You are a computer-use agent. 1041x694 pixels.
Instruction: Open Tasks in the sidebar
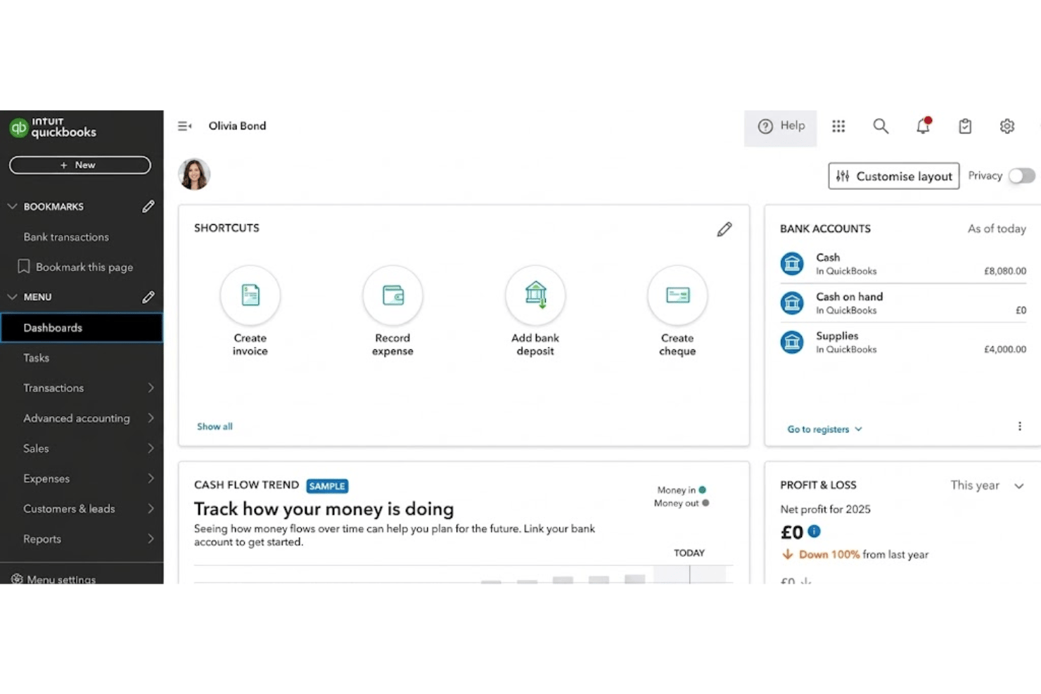tap(37, 358)
